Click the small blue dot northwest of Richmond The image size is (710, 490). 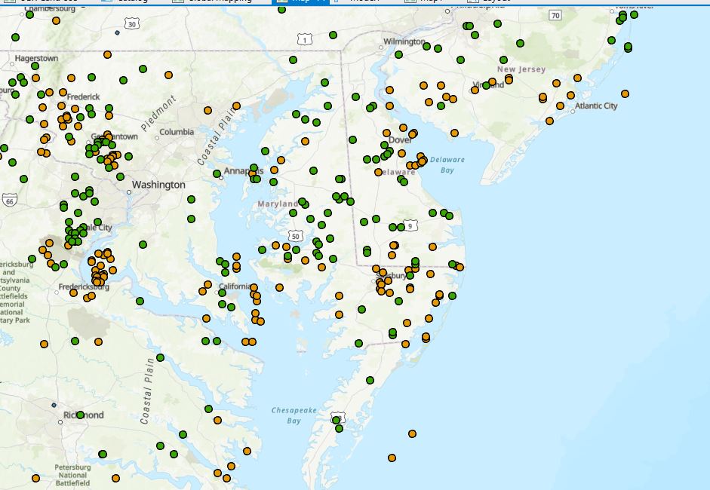coord(54,405)
